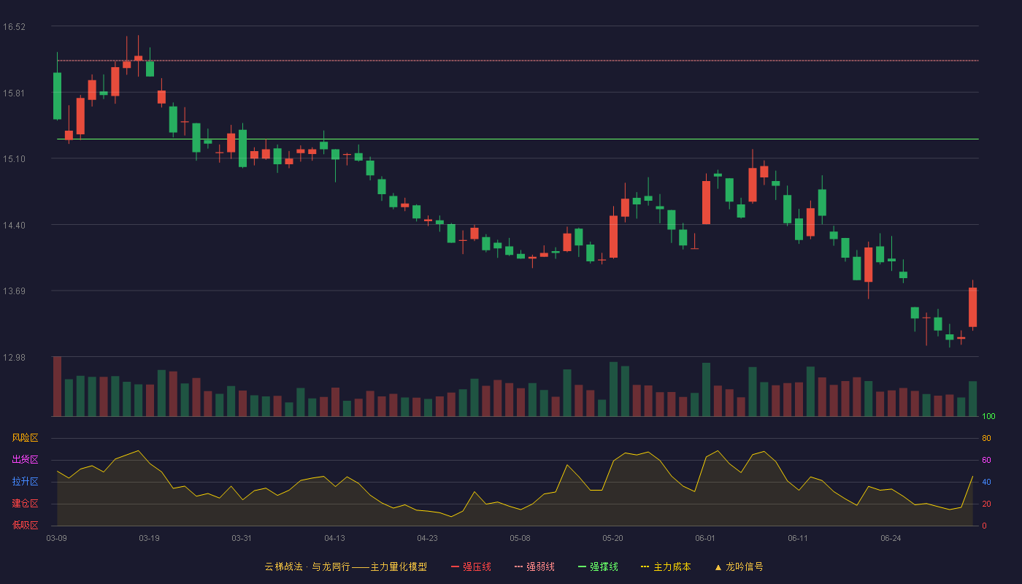
Task: Select the 05-20 date label
Action: point(612,538)
